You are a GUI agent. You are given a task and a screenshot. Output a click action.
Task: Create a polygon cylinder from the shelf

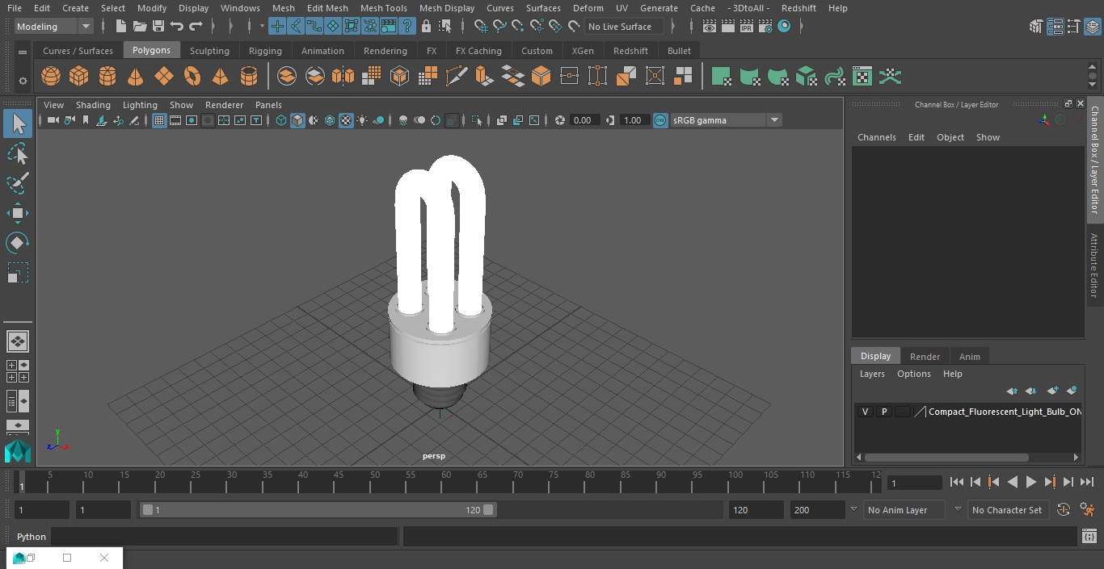click(x=107, y=77)
